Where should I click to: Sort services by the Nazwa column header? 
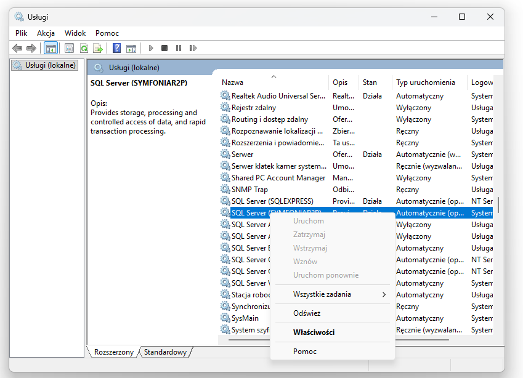pyautogui.click(x=274, y=82)
